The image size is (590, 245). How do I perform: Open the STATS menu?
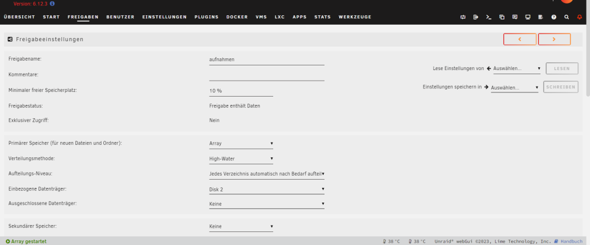point(323,17)
